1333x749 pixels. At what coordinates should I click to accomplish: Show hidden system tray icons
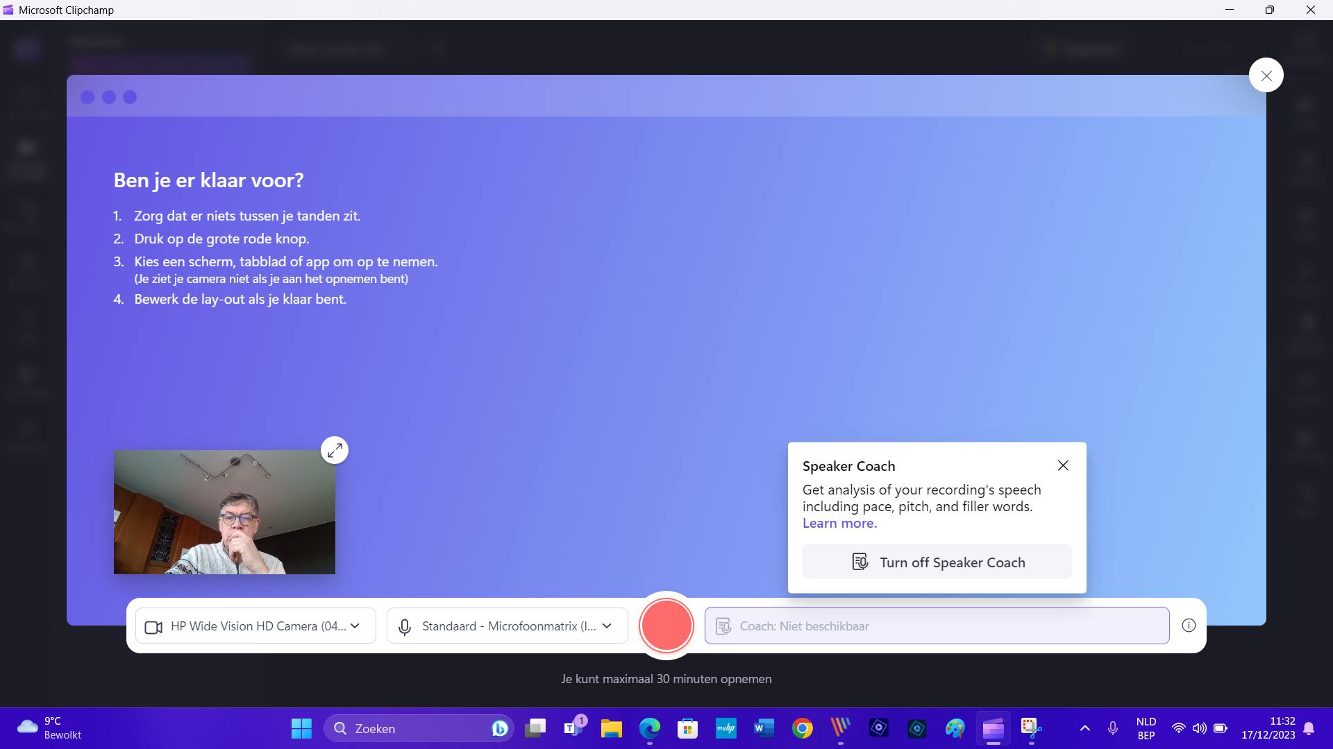[1084, 728]
